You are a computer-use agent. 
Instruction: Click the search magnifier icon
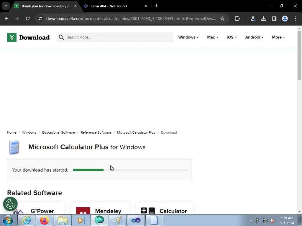[61, 37]
